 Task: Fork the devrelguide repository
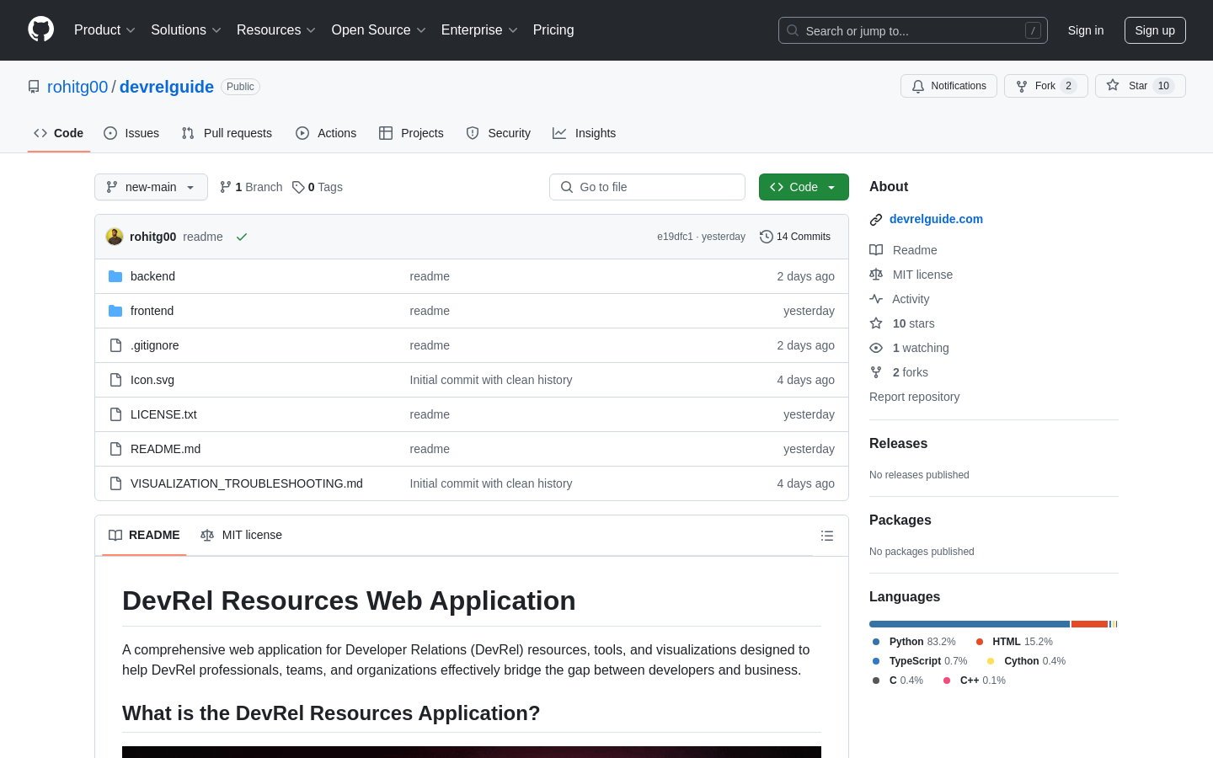(x=1045, y=86)
